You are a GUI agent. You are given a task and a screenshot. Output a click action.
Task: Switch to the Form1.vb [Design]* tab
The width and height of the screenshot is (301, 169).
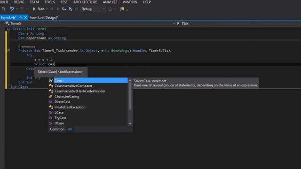[44, 17]
